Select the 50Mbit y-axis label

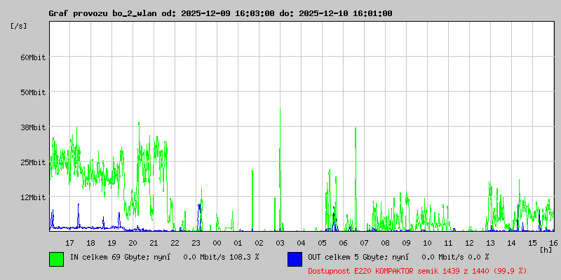coord(32,92)
